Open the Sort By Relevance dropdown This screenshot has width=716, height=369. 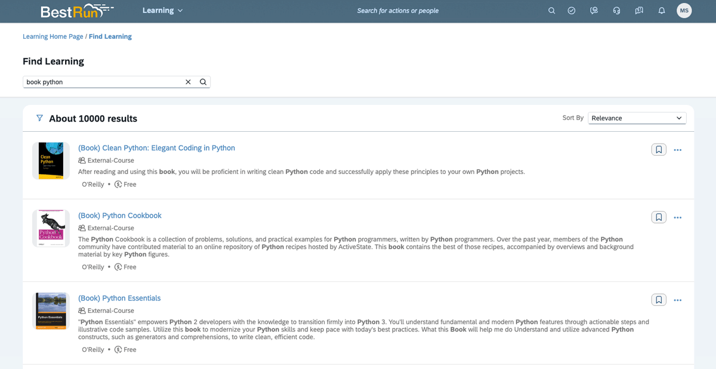[637, 118]
